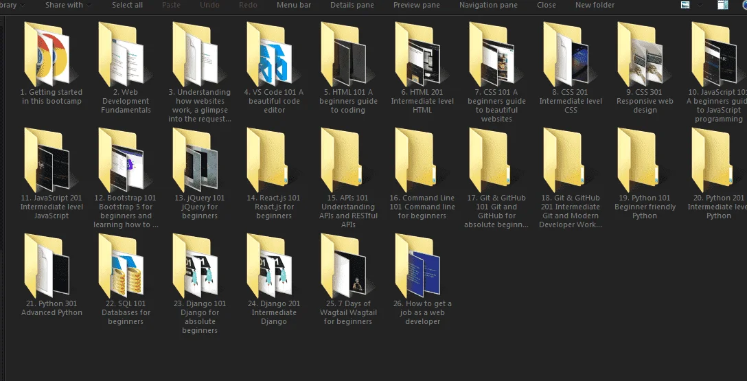747x381 pixels.
Task: Select the APIs 101 folder icon
Action: [342, 160]
